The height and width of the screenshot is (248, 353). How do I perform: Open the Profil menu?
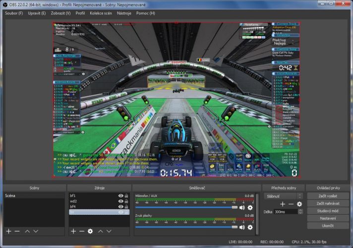point(80,13)
